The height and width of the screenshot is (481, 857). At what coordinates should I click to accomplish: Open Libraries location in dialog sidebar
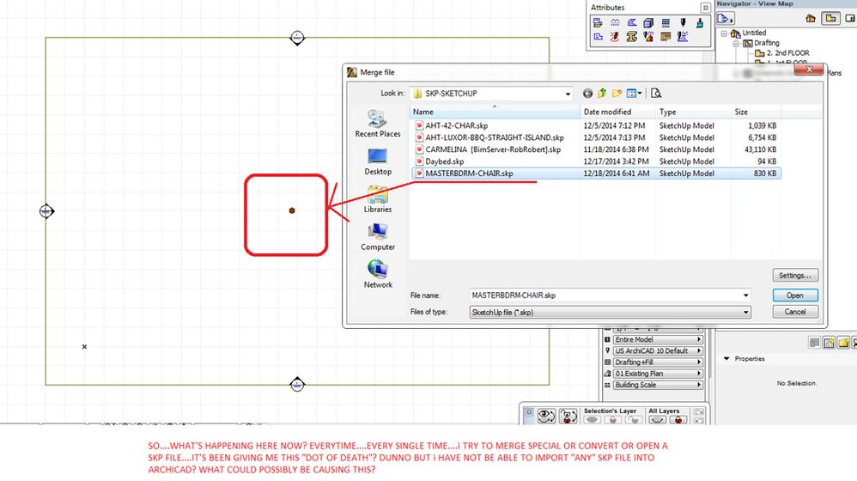click(x=378, y=199)
